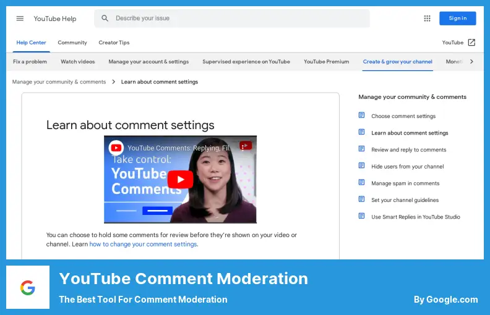
Task: Switch to the Creator Tips tab
Action: pyautogui.click(x=114, y=43)
